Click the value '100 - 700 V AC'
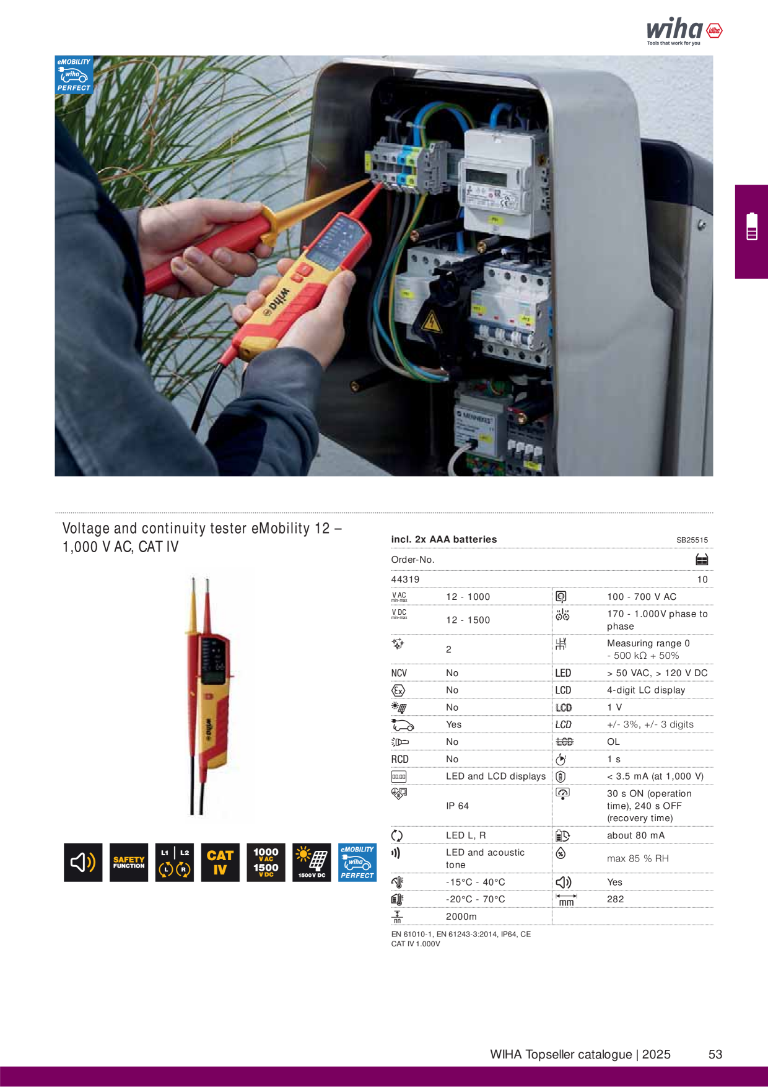 [642, 597]
